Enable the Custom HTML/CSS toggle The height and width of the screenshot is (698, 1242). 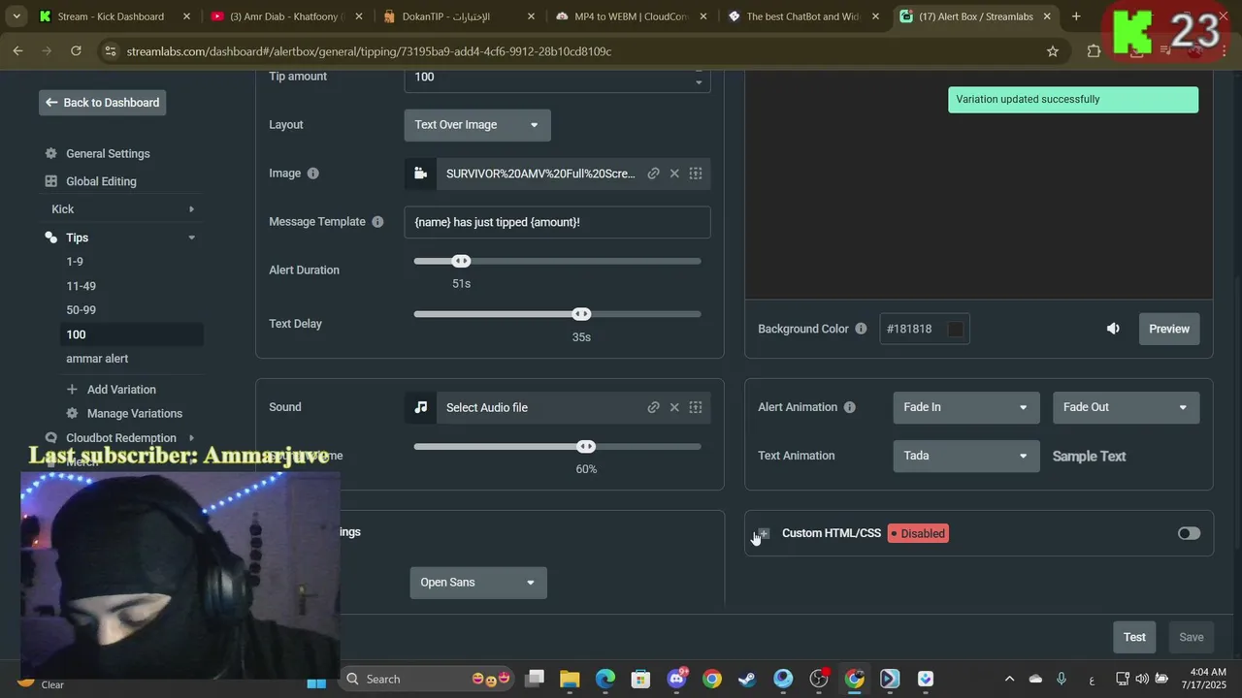click(x=1189, y=533)
